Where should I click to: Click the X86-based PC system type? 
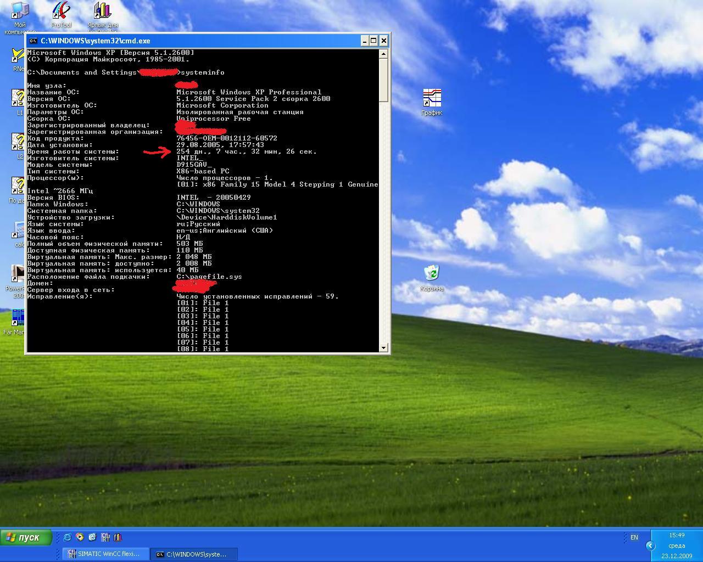click(x=203, y=171)
